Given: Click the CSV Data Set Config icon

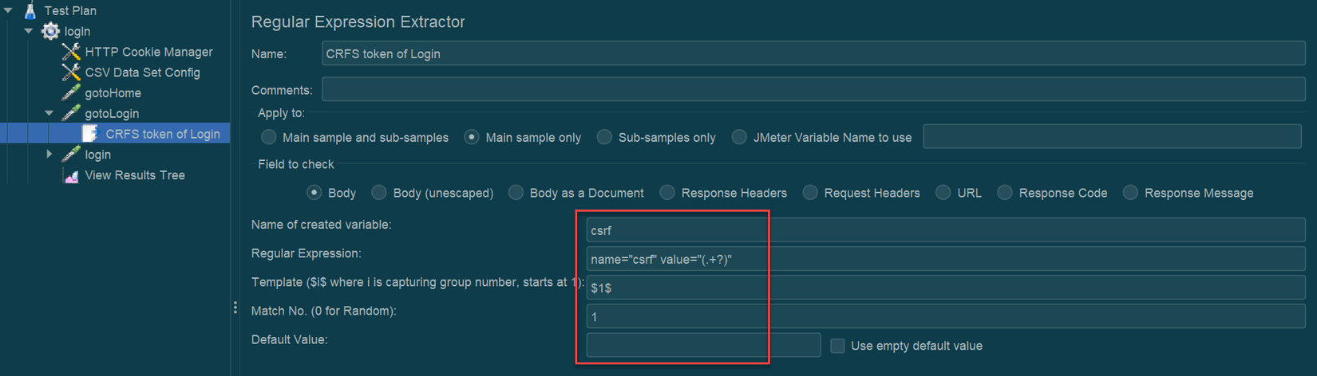Looking at the screenshot, I should tap(71, 72).
